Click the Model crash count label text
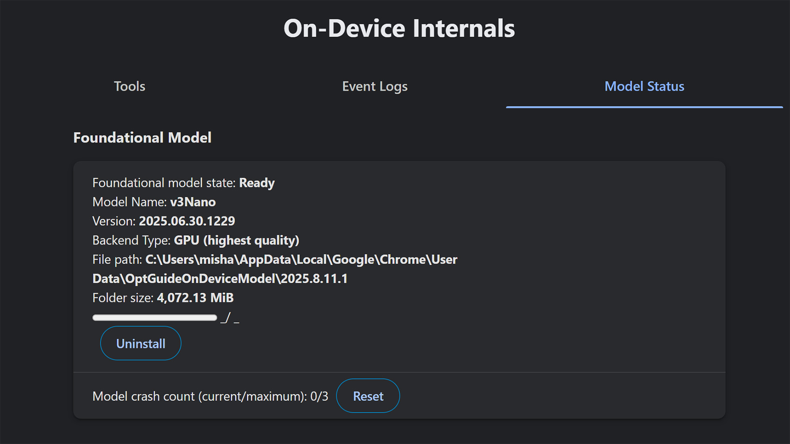Viewport: 790px width, 444px height. coord(200,396)
